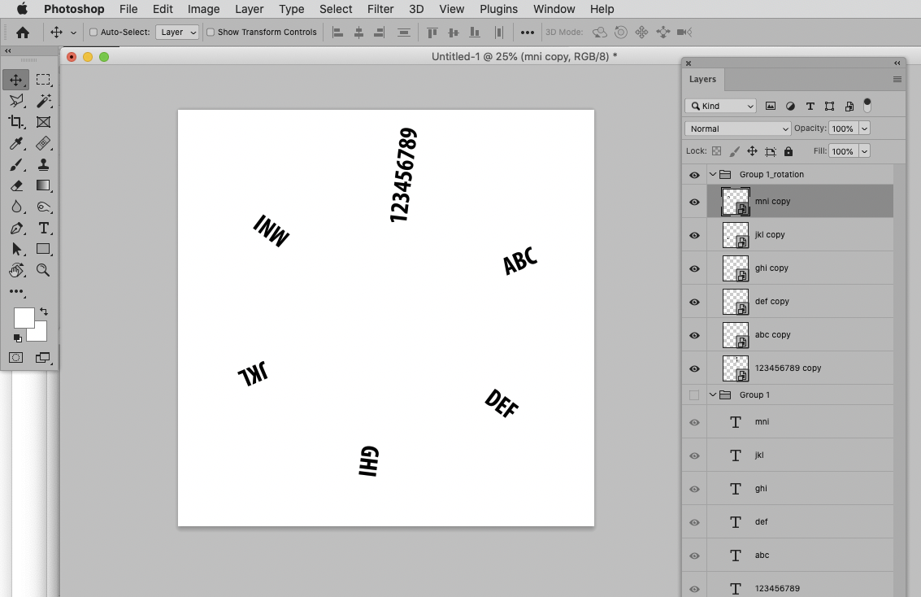
Task: Select the Move tool in the toolbar
Action: tap(18, 79)
